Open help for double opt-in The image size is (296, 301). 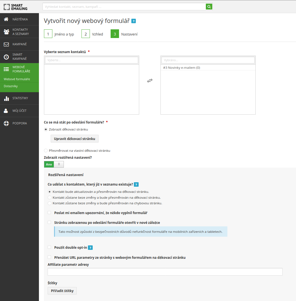(90, 248)
